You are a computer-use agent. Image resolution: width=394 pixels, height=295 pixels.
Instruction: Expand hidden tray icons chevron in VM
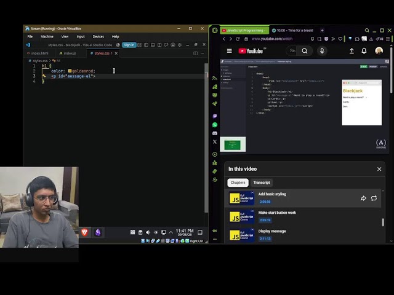point(171,232)
